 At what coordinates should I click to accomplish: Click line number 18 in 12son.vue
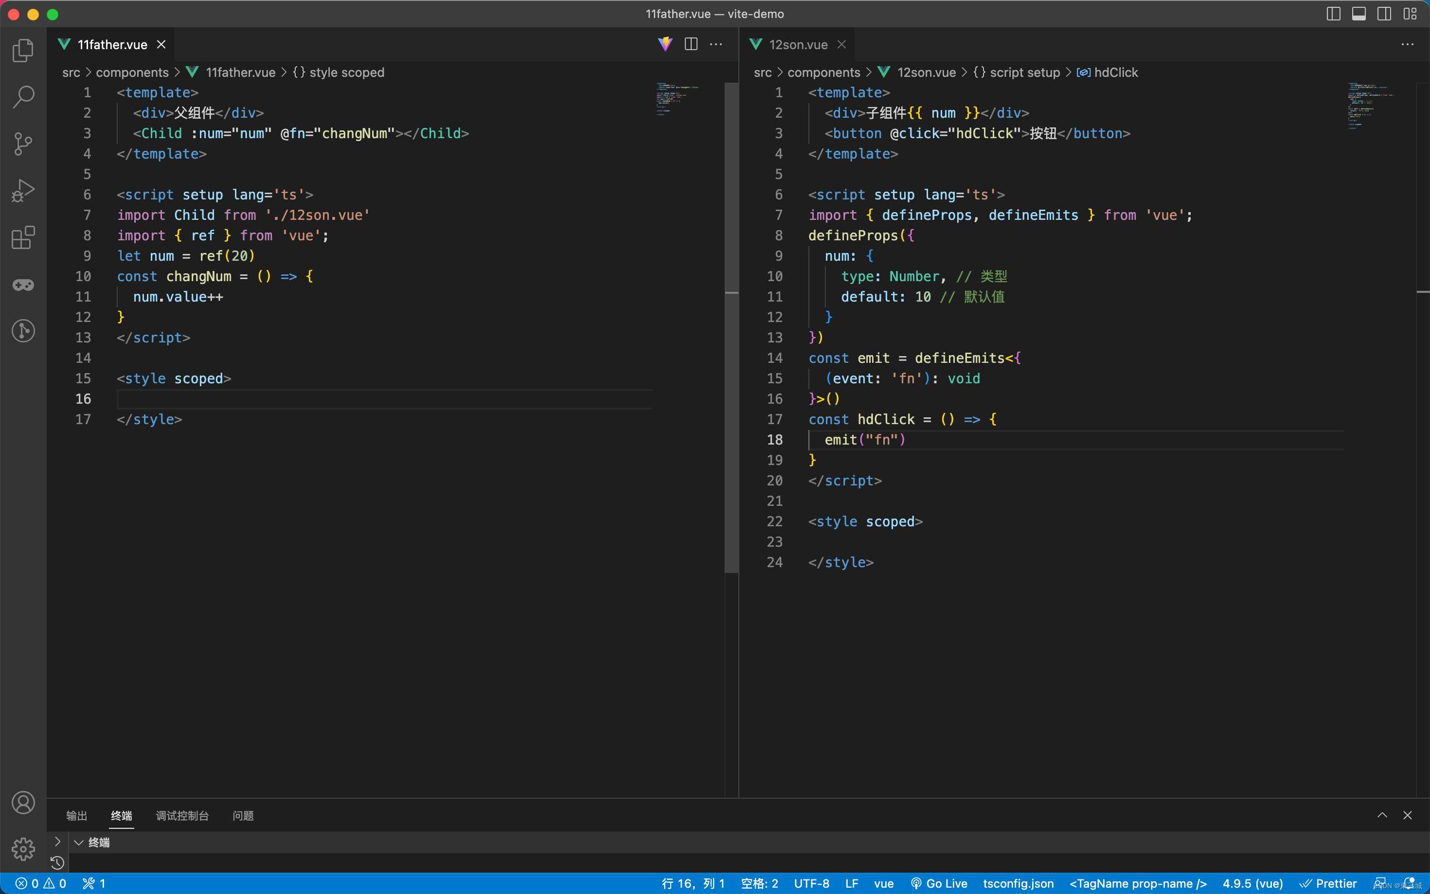(x=774, y=440)
